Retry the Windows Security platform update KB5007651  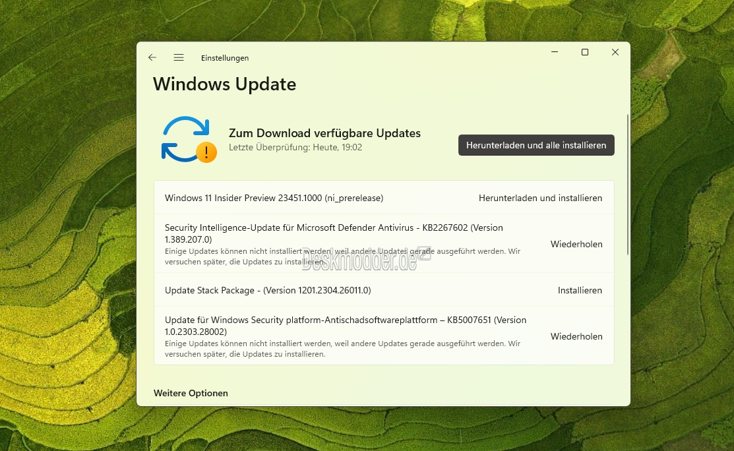tap(576, 336)
